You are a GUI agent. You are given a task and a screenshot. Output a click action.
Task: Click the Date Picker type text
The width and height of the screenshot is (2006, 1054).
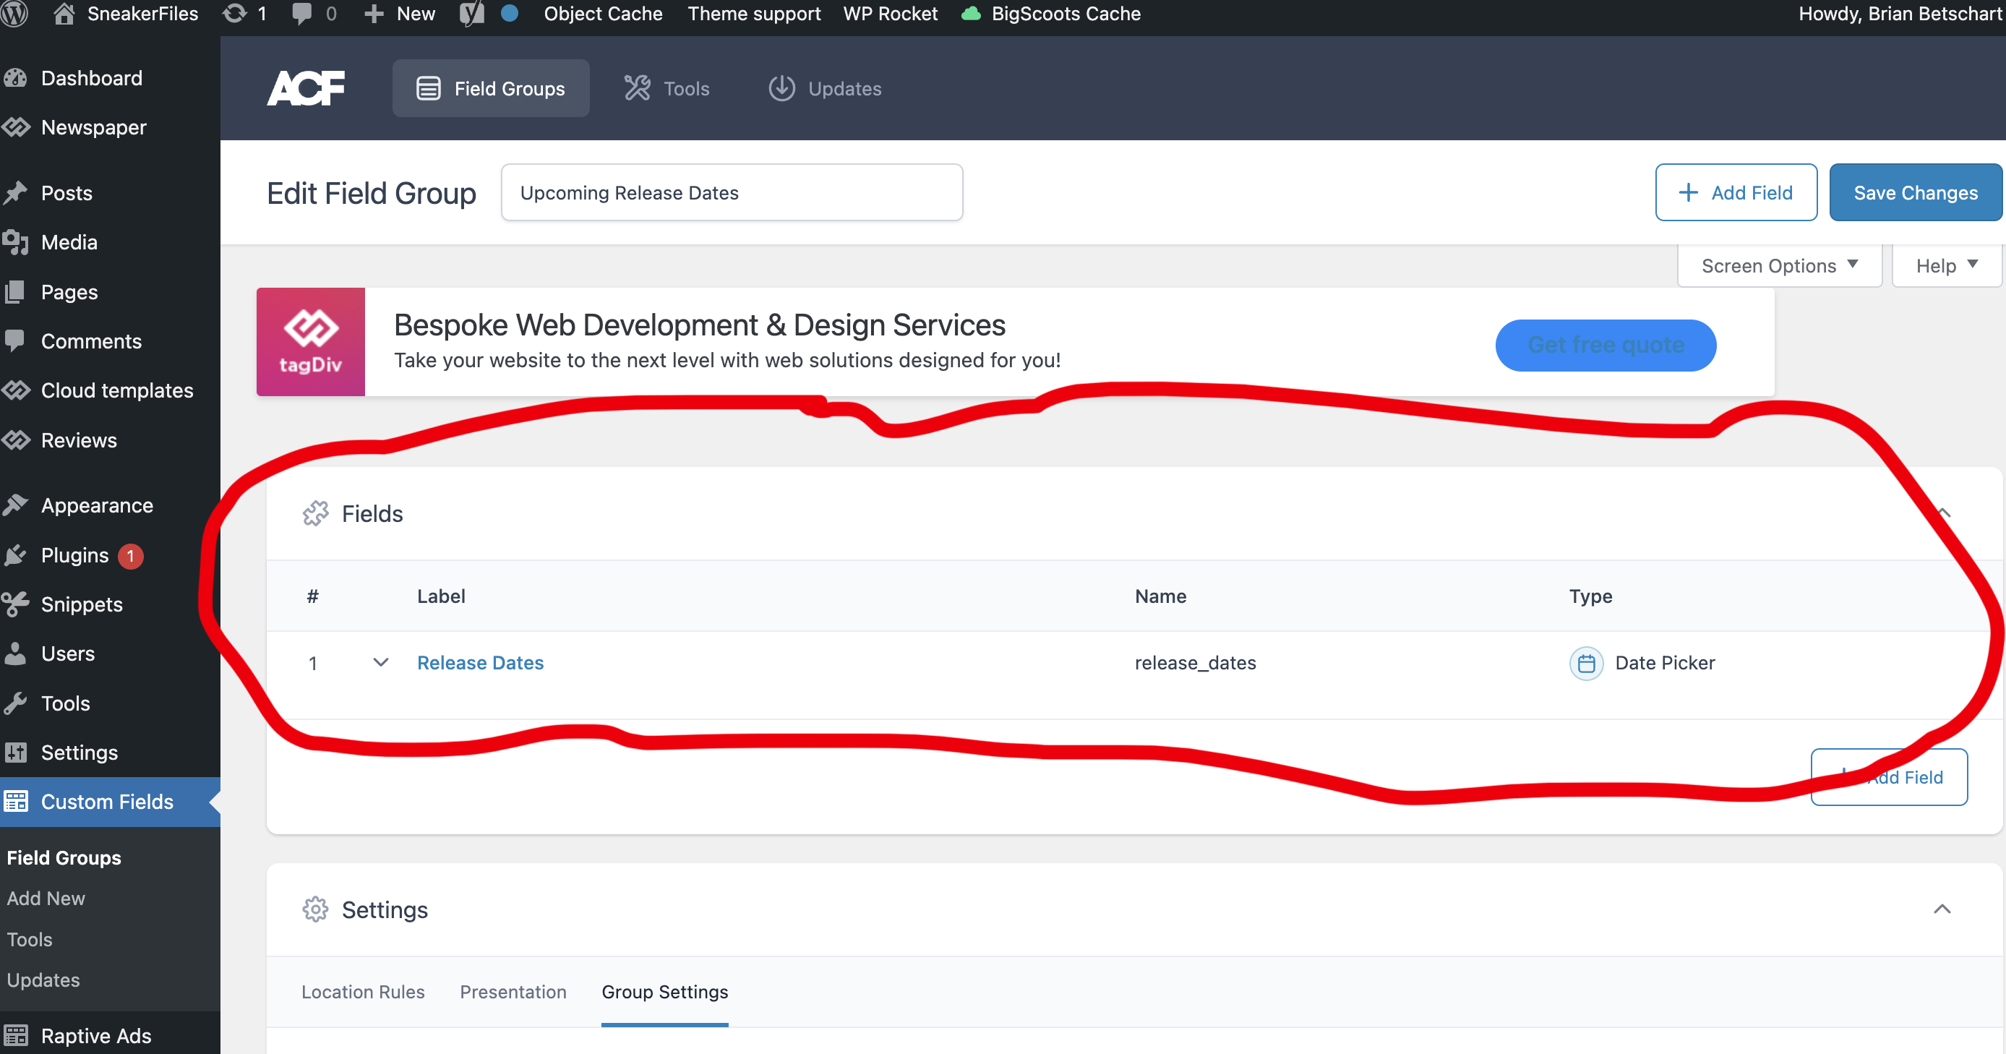1665,663
